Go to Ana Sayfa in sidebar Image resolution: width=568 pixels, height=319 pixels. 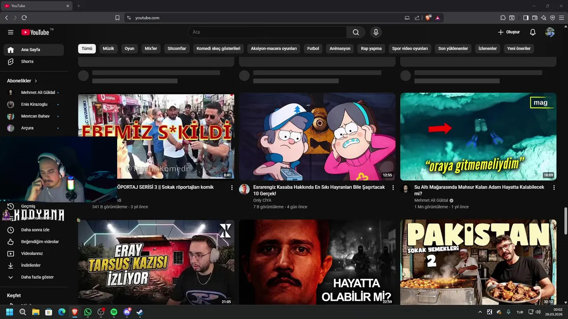click(x=34, y=50)
